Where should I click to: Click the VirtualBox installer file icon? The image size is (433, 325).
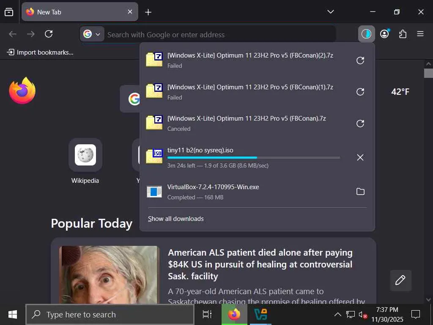(x=154, y=192)
